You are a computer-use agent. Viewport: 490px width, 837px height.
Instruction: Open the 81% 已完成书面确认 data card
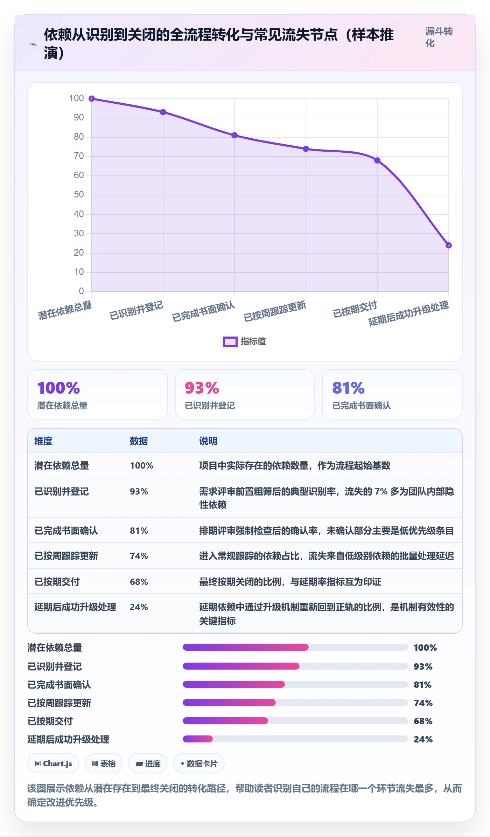point(392,394)
